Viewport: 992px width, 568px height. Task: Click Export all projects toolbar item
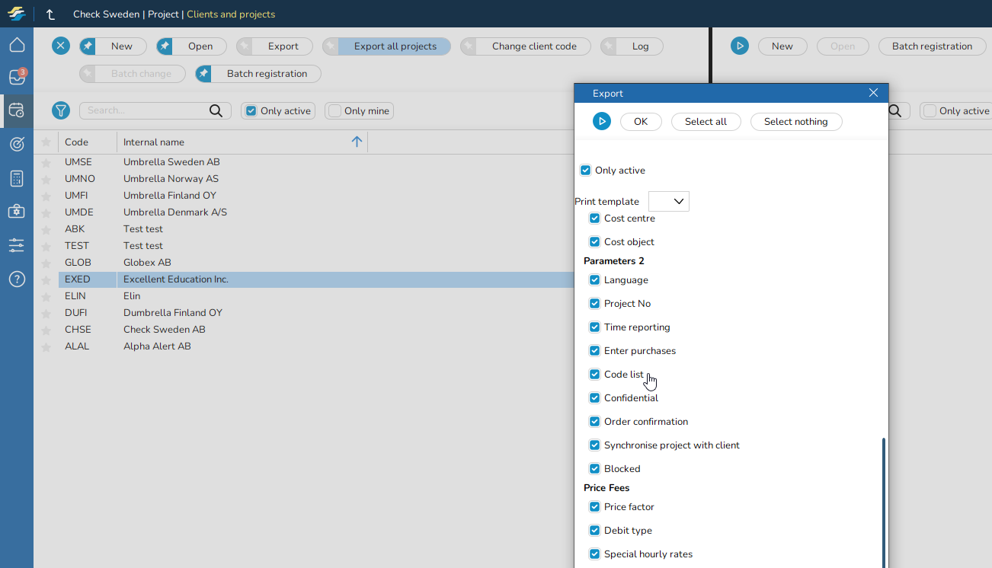coord(395,46)
